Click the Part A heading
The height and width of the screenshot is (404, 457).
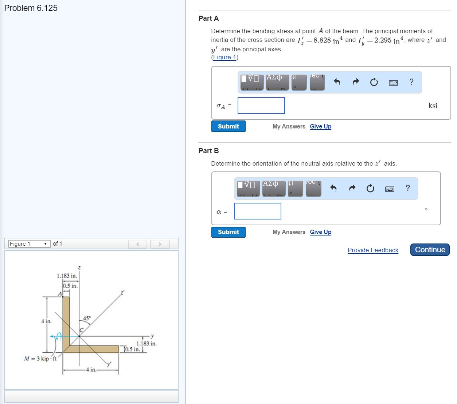(209, 18)
